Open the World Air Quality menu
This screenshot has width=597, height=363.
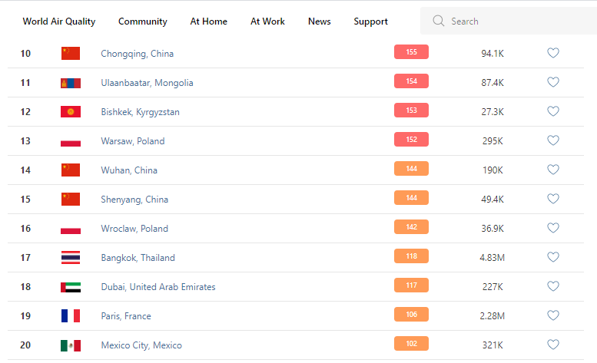tap(59, 21)
